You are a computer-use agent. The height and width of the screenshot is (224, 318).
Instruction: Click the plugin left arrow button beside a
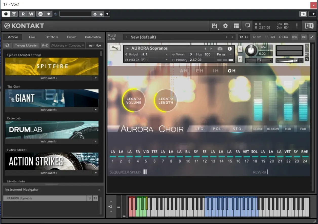click(48, 14)
